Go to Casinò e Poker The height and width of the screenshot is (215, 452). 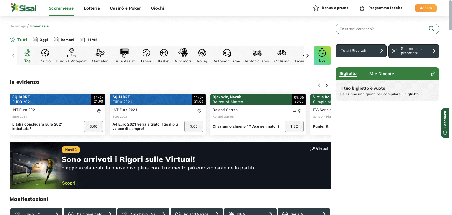(x=125, y=8)
